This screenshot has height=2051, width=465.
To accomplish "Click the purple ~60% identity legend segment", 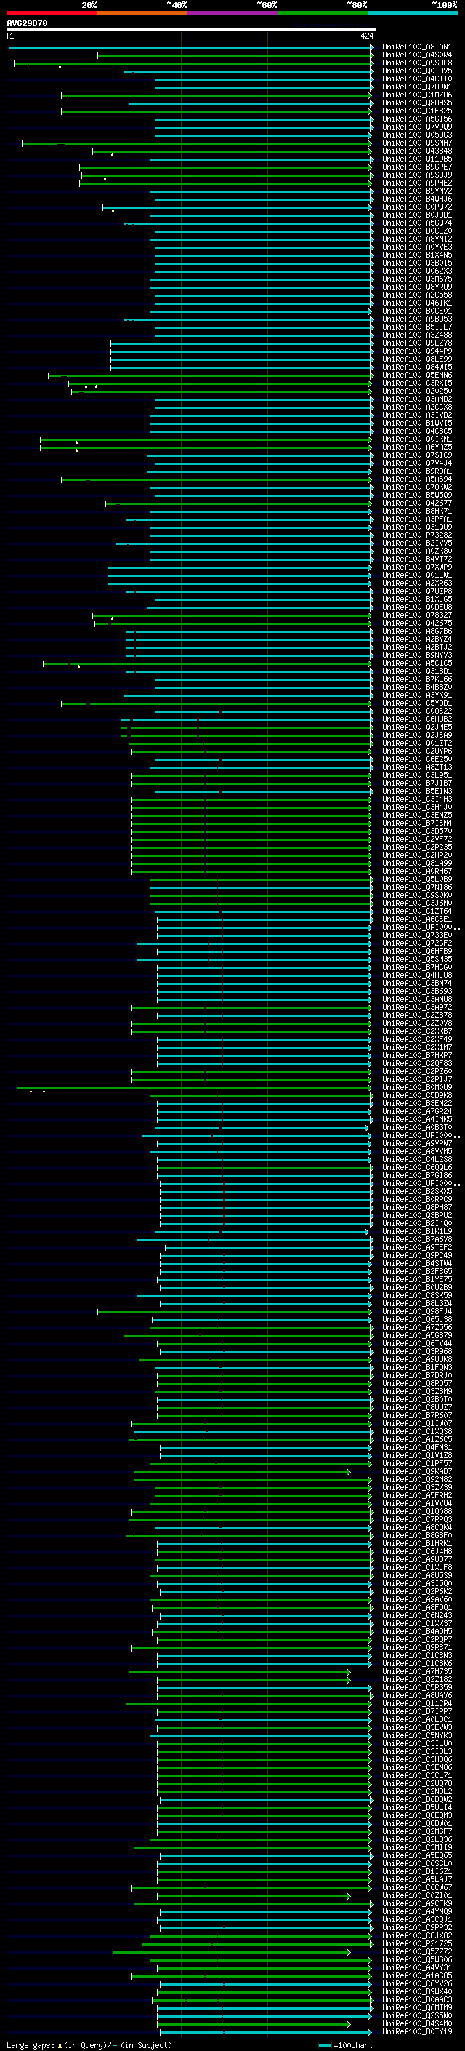I will tap(232, 13).
